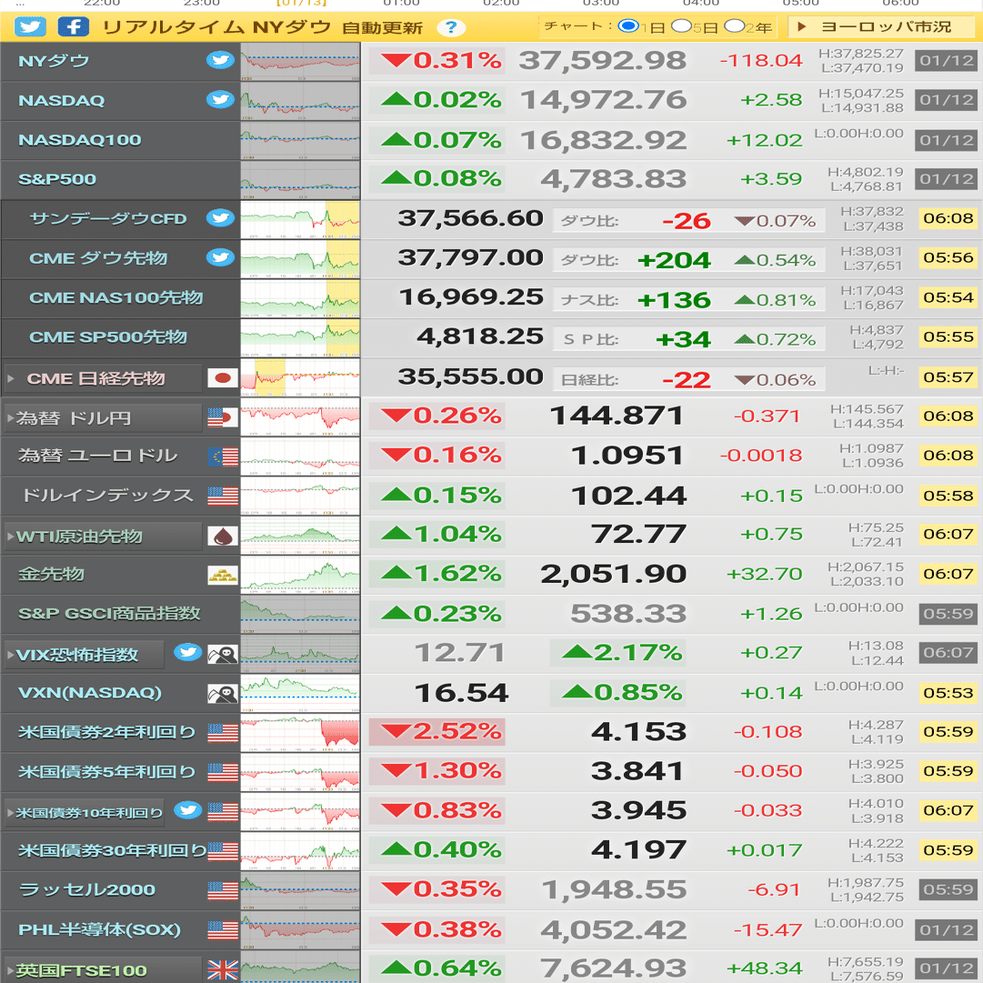
Task: Click flag icon in 為替 ドル円 row
Action: click(x=223, y=417)
